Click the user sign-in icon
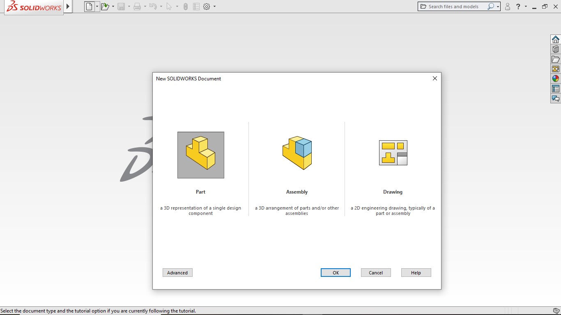Viewport: 561px width, 315px height. [x=507, y=6]
